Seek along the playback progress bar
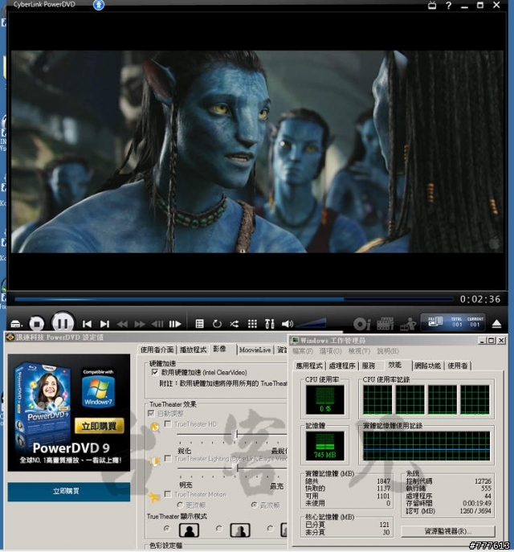 pyautogui.click(x=235, y=300)
